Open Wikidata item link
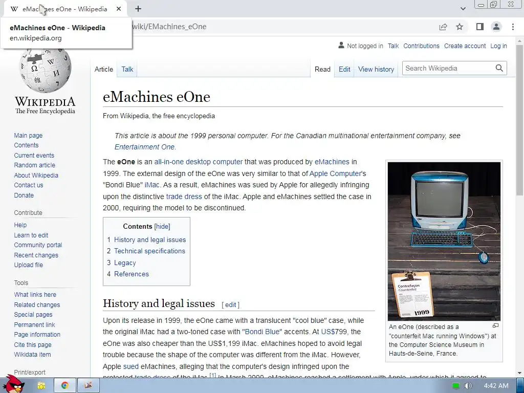Image resolution: width=524 pixels, height=393 pixels. [32, 355]
